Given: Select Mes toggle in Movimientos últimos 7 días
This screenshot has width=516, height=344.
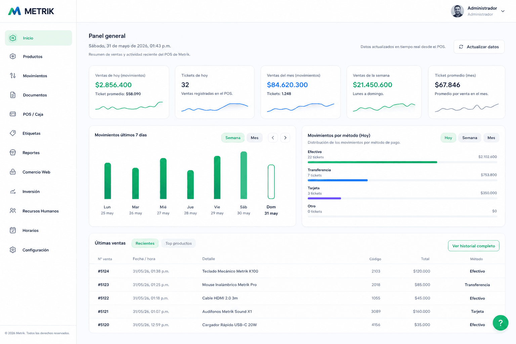Looking at the screenshot, I should (255, 138).
